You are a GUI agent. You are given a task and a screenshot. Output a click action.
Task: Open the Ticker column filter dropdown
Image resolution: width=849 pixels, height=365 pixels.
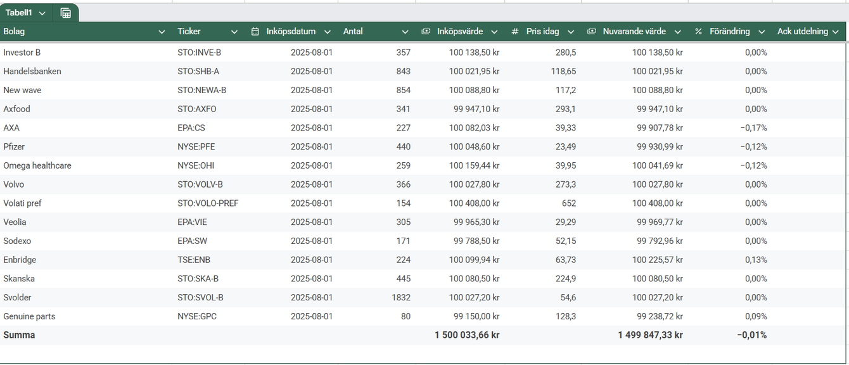pyautogui.click(x=234, y=32)
